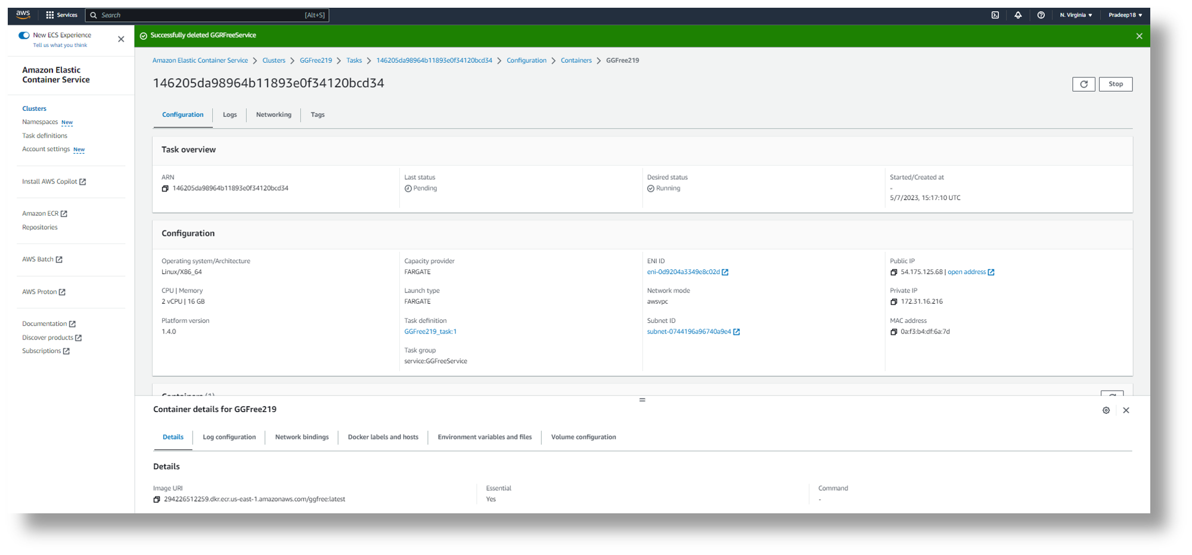Open external link icon beside Subnet ID
Screen dimensions: 1192x555
tap(736, 332)
